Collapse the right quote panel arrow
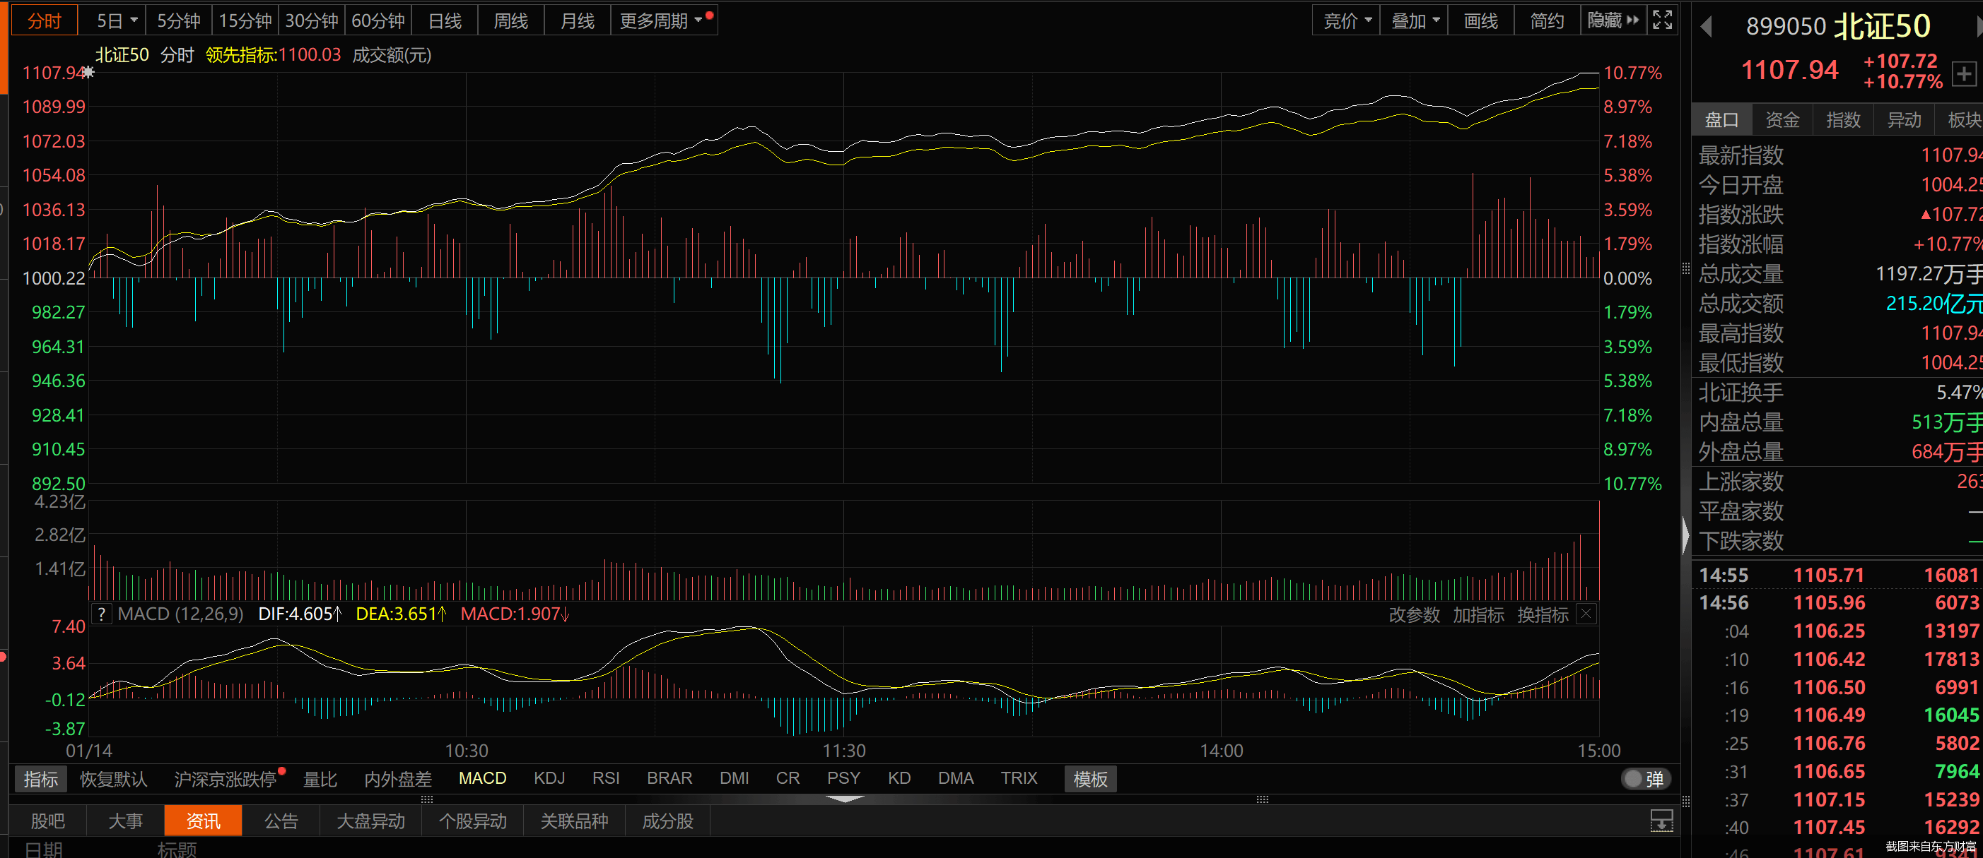Screen dimensions: 1983x858 [x=1685, y=536]
